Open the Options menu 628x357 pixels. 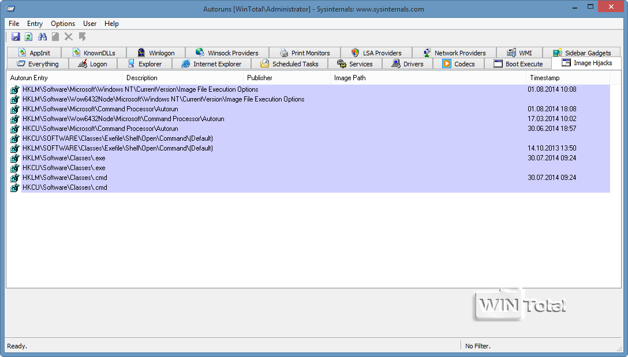coord(63,24)
